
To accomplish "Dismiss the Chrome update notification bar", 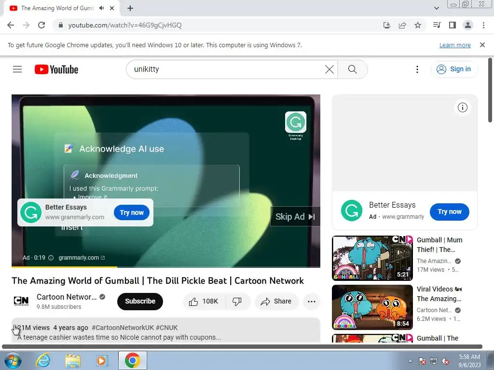I will pyautogui.click(x=482, y=45).
